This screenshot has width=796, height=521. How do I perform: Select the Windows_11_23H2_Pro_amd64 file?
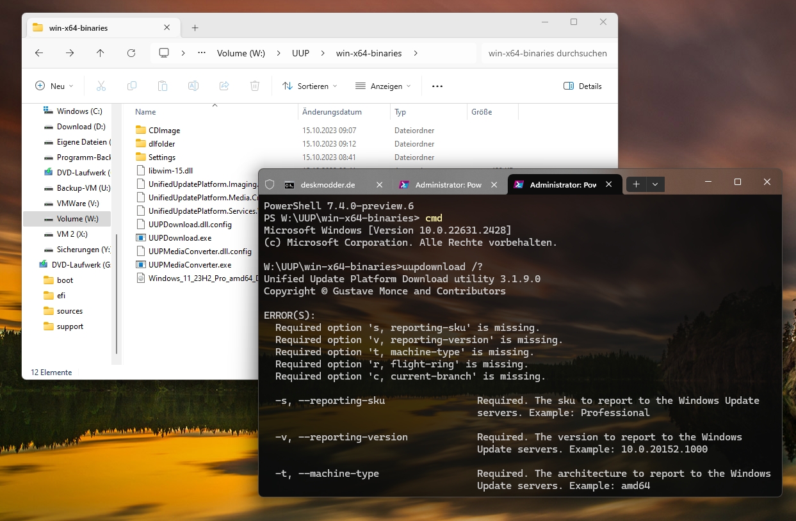(197, 278)
